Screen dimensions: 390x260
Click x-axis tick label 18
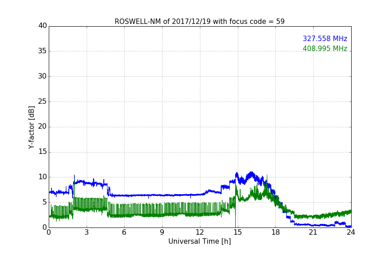(276, 232)
